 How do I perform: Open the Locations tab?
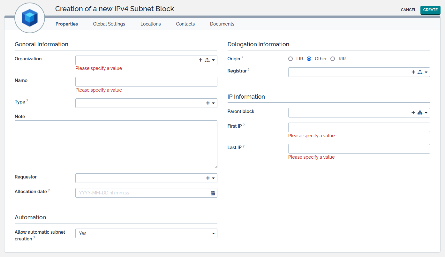pos(150,24)
